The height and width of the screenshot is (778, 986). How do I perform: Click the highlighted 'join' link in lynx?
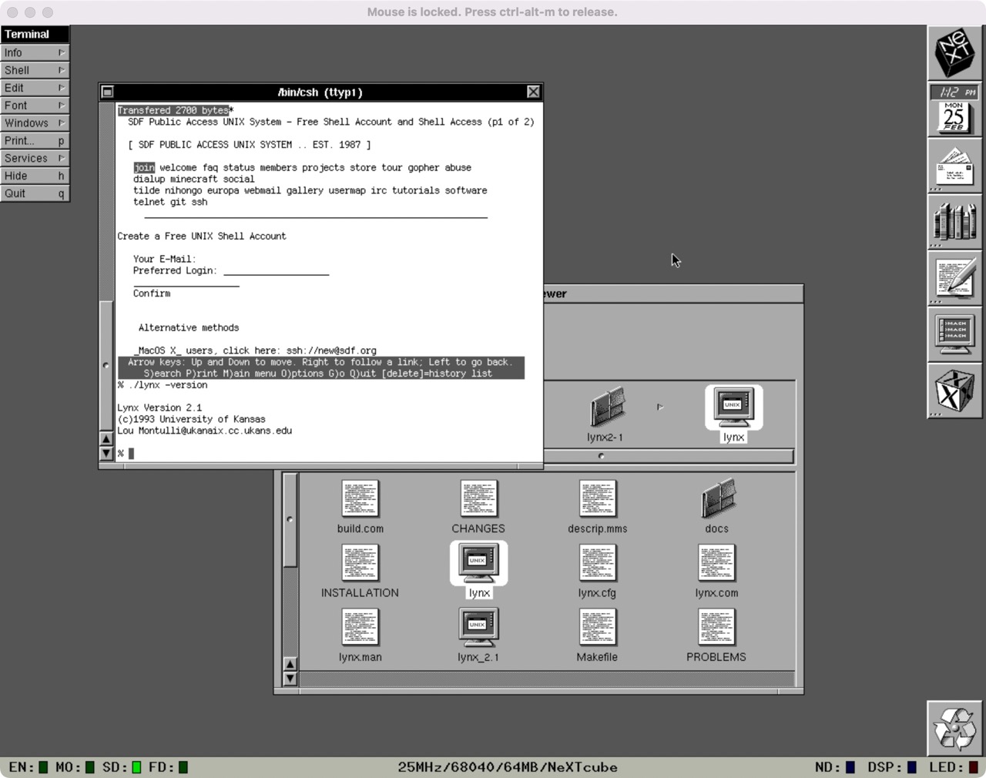tap(144, 167)
